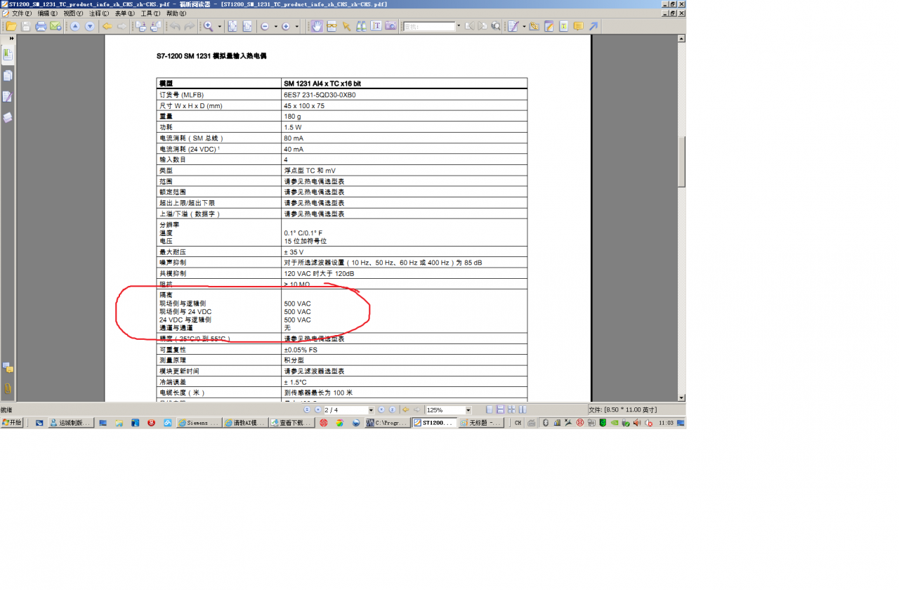Click the Note comment icon
The width and height of the screenshot is (899, 590).
pos(578,26)
